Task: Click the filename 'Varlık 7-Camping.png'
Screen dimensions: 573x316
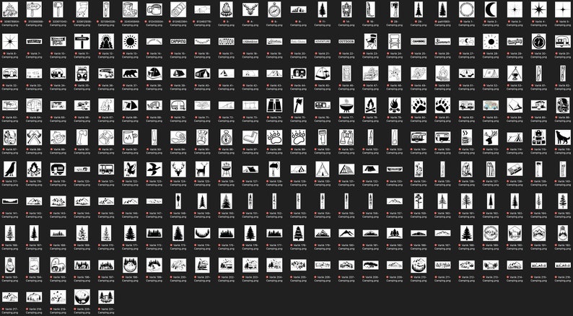Action: click(34, 55)
